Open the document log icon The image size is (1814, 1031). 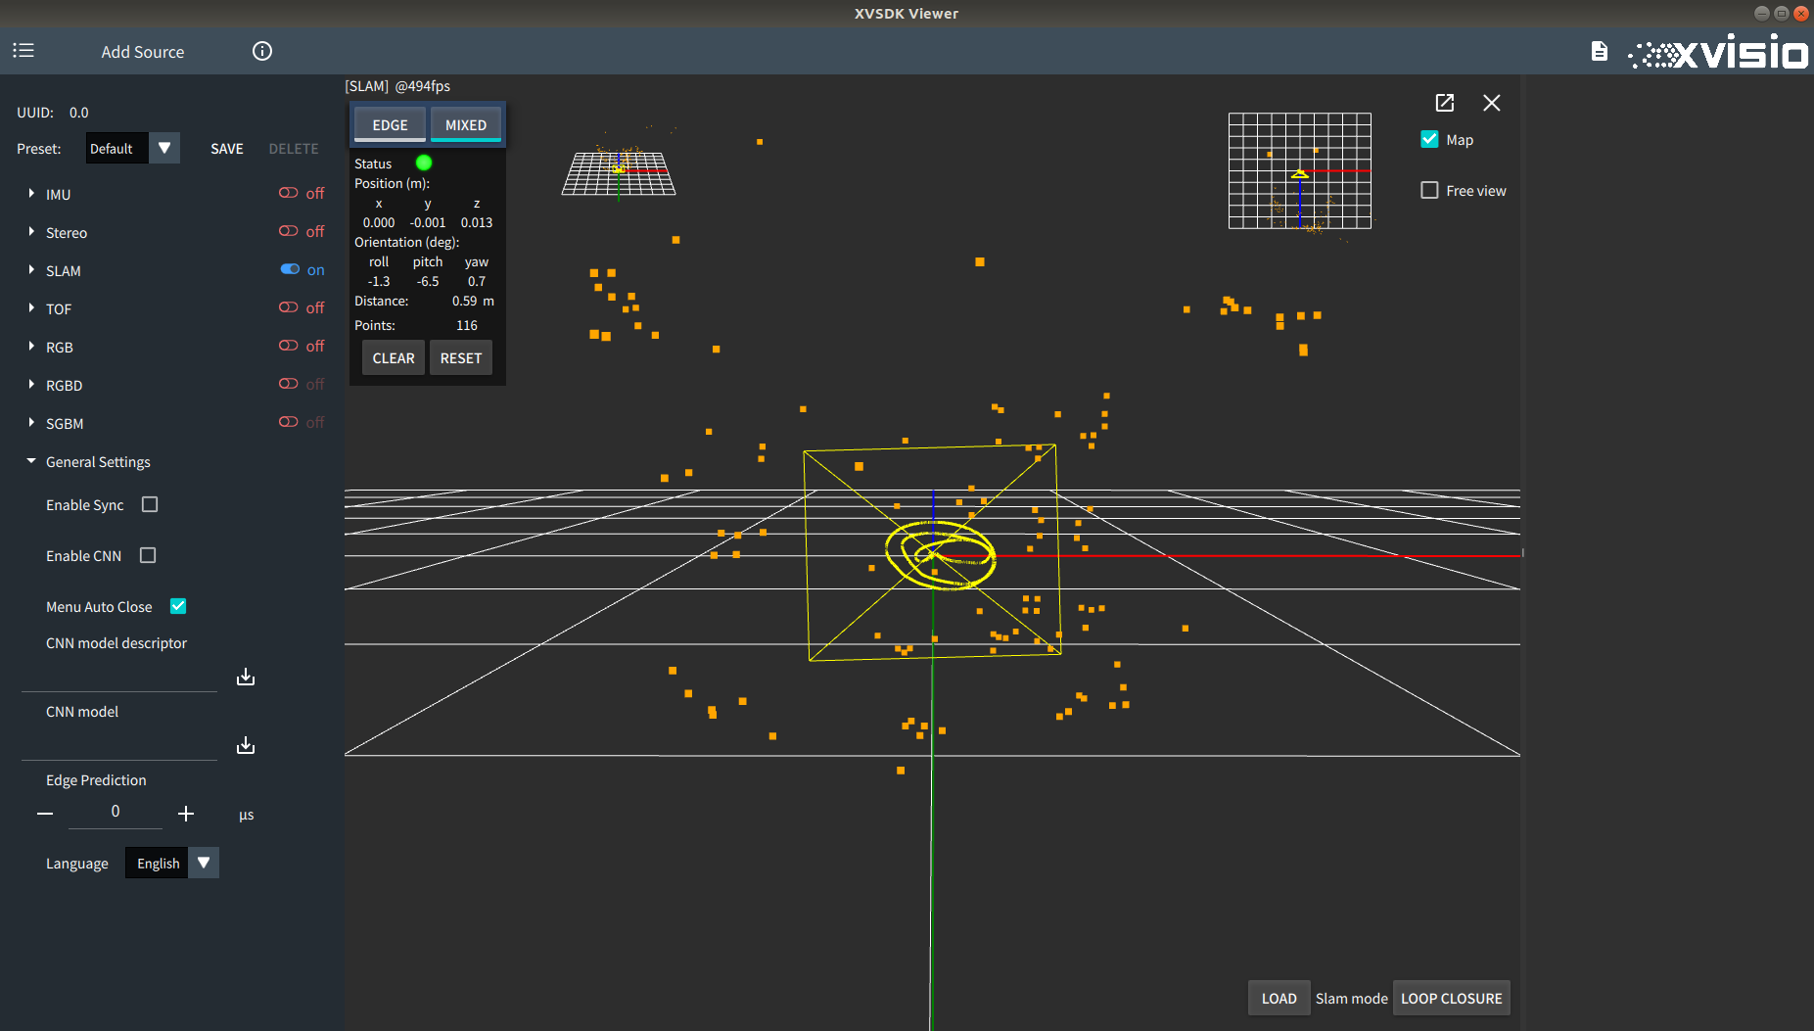1599,51
